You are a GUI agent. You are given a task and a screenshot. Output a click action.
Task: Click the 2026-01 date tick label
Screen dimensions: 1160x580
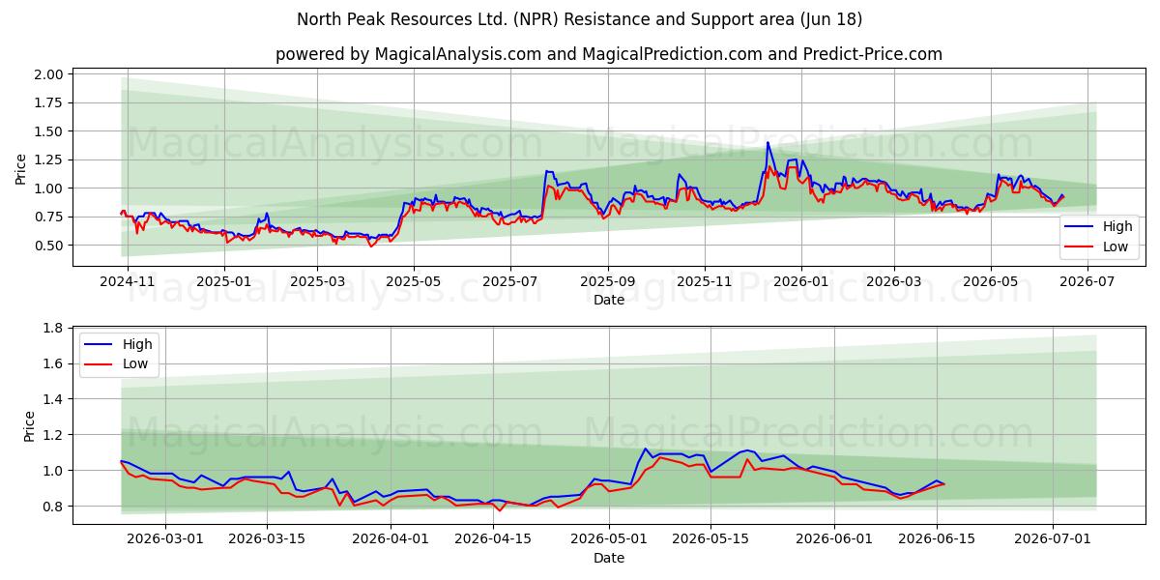[801, 281]
